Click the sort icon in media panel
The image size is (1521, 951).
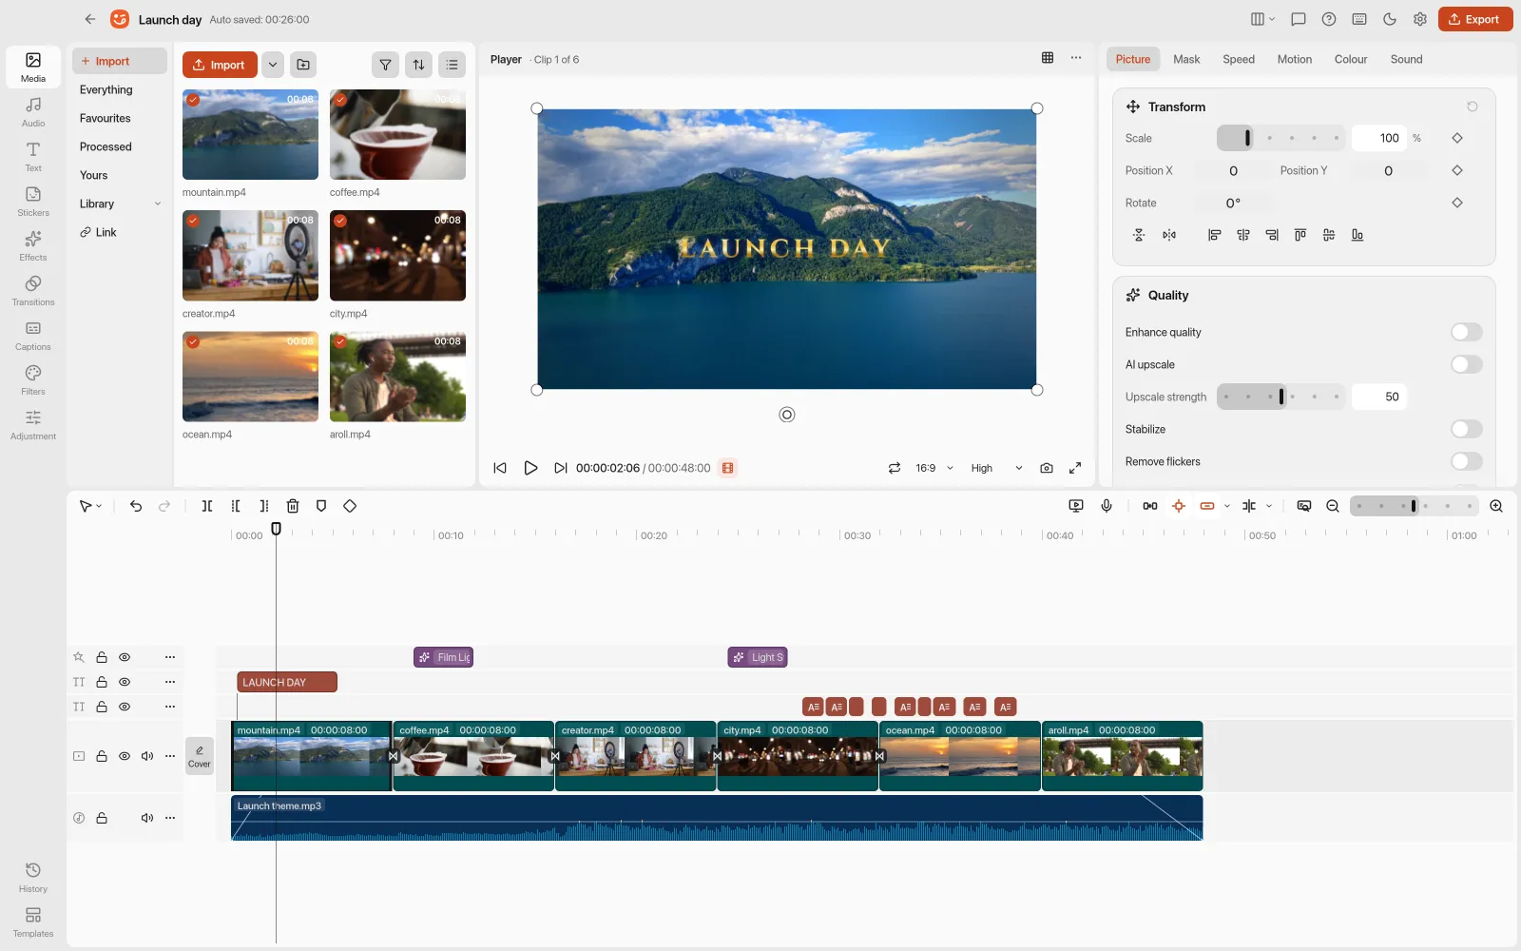click(418, 65)
